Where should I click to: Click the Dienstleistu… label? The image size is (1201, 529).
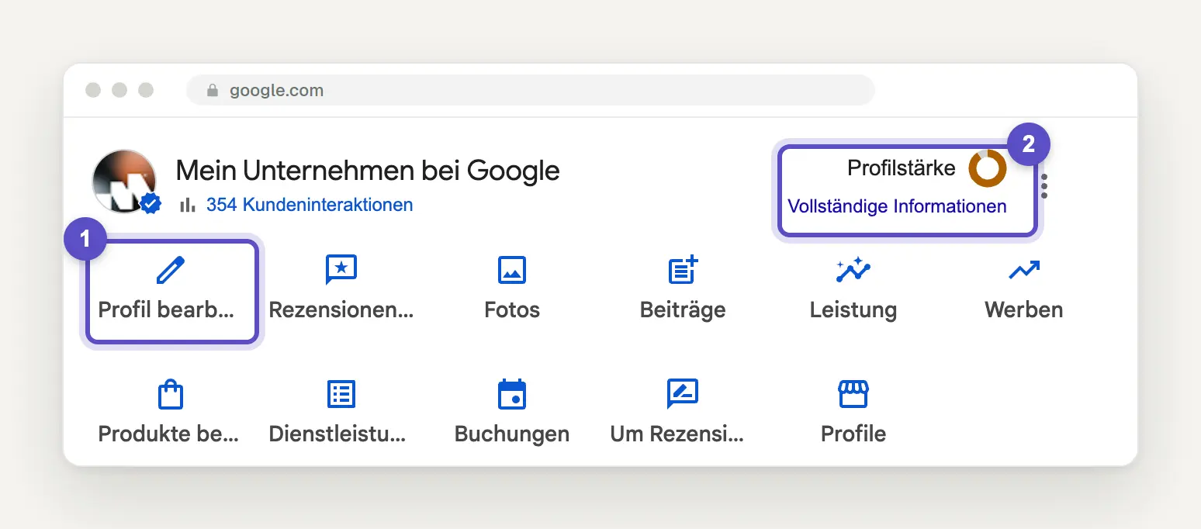(337, 434)
